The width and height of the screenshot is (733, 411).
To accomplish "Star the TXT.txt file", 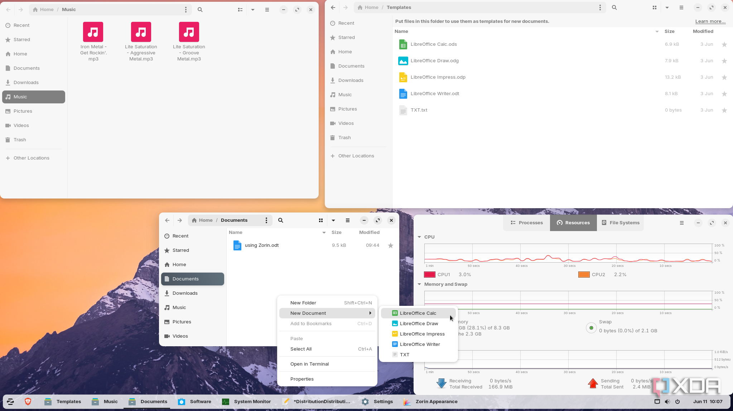I will [724, 110].
